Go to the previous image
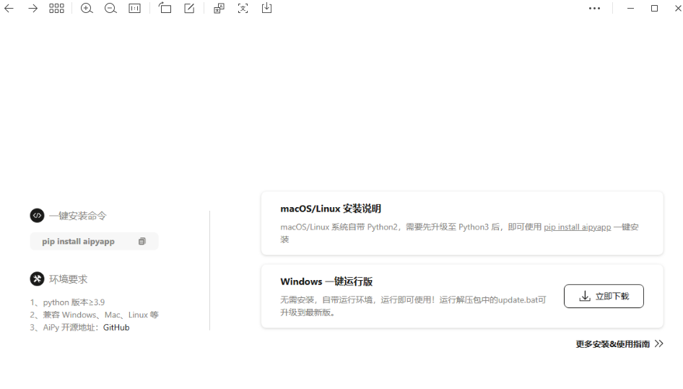 (9, 9)
